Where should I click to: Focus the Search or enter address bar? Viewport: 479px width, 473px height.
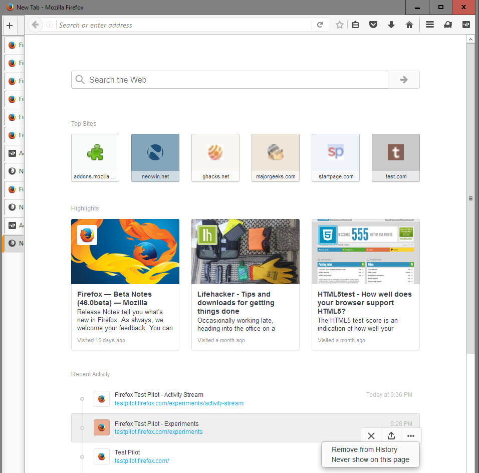183,25
